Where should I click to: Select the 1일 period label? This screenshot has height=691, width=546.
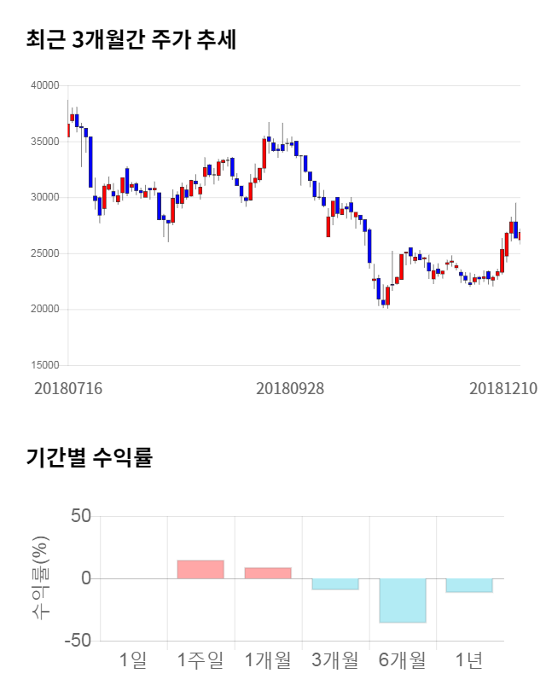[x=133, y=659]
